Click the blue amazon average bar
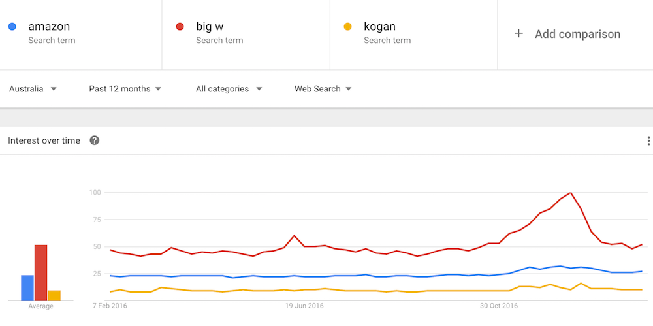Viewport: 653px width, 326px height. [27, 287]
